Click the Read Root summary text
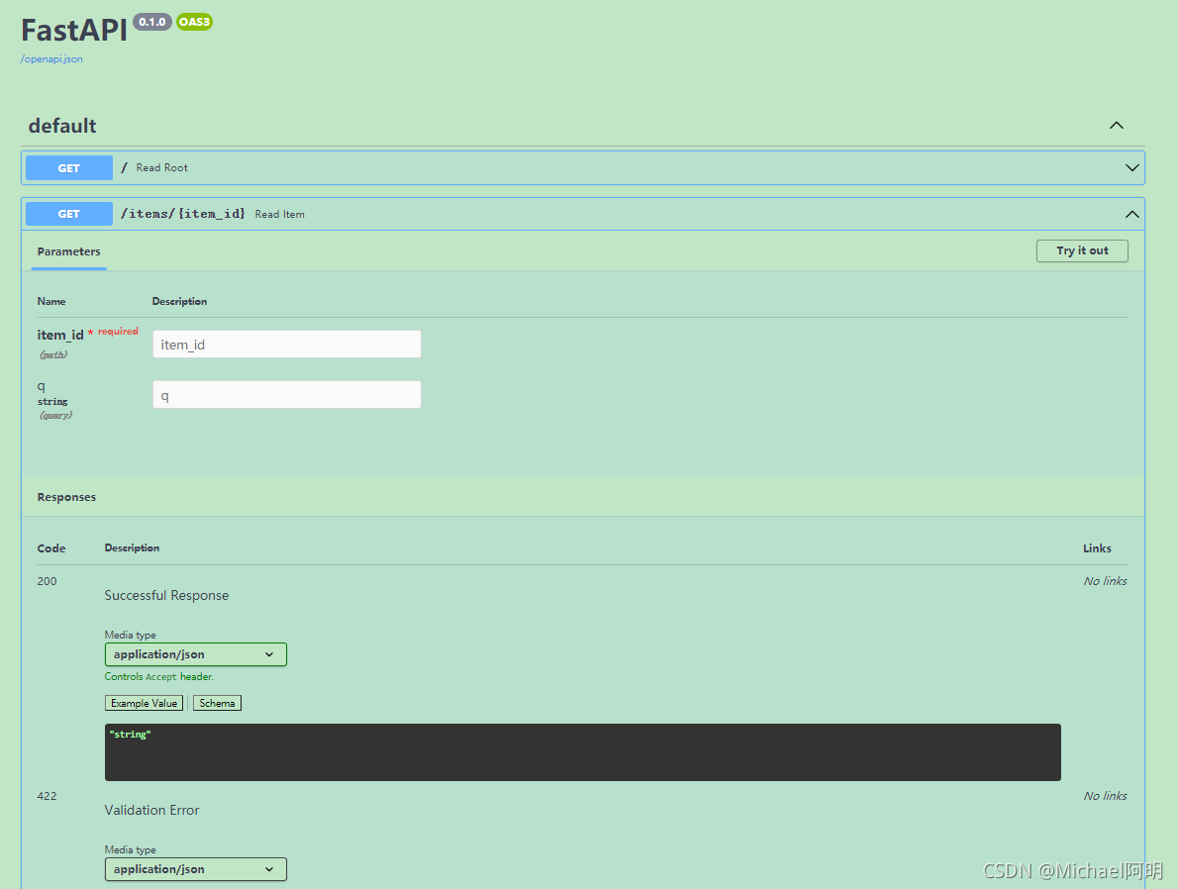This screenshot has height=889, width=1178. [161, 167]
